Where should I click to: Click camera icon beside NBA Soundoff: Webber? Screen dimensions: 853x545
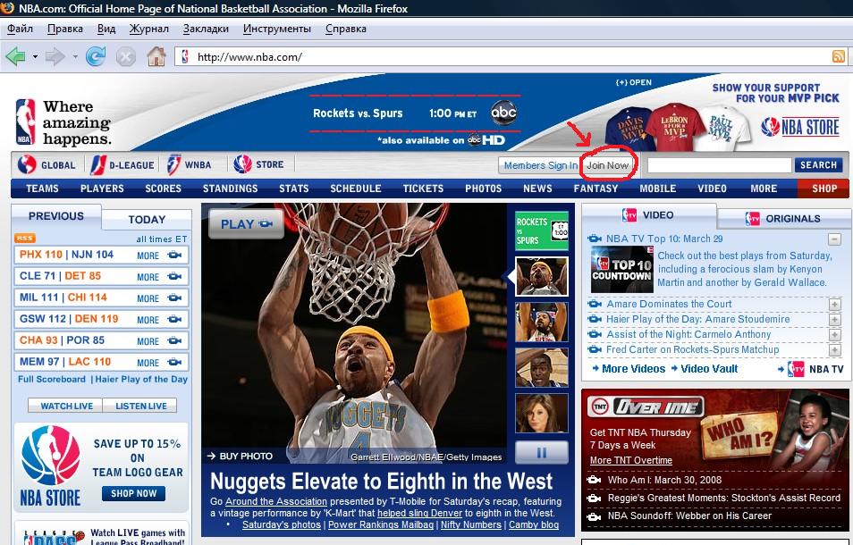[x=594, y=516]
